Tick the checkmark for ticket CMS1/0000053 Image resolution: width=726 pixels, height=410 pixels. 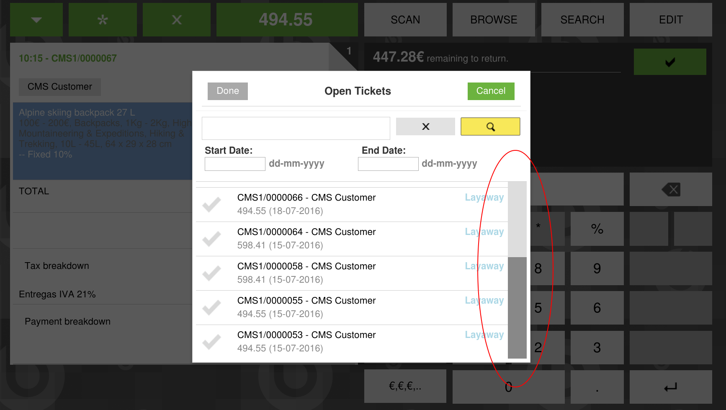click(211, 342)
